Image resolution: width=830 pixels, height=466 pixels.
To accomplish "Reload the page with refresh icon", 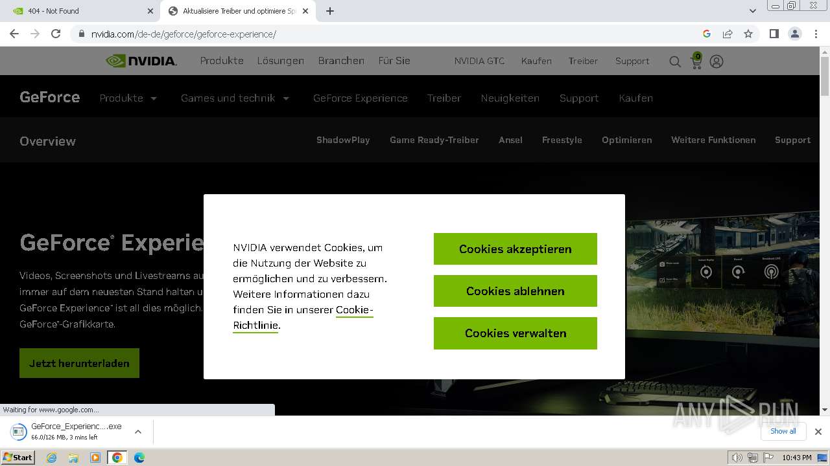I will [x=56, y=34].
